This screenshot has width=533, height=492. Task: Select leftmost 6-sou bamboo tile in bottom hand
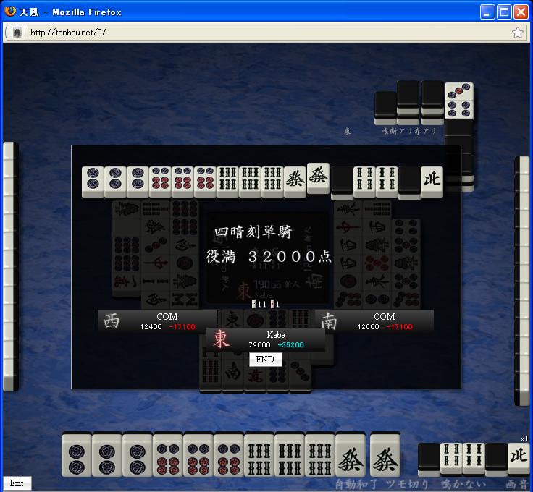click(259, 455)
